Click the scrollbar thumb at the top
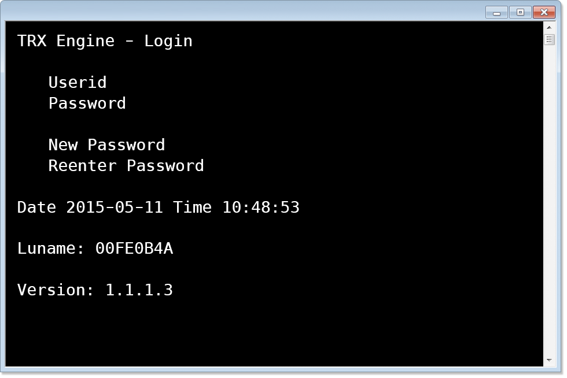 coord(548,39)
